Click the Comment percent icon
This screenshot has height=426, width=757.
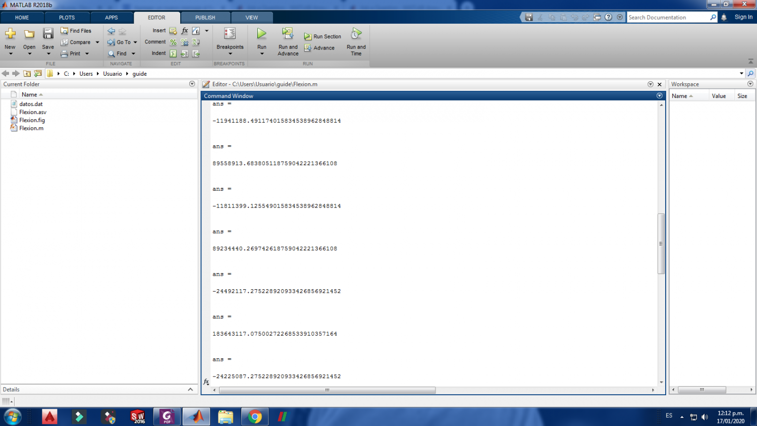tap(173, 42)
